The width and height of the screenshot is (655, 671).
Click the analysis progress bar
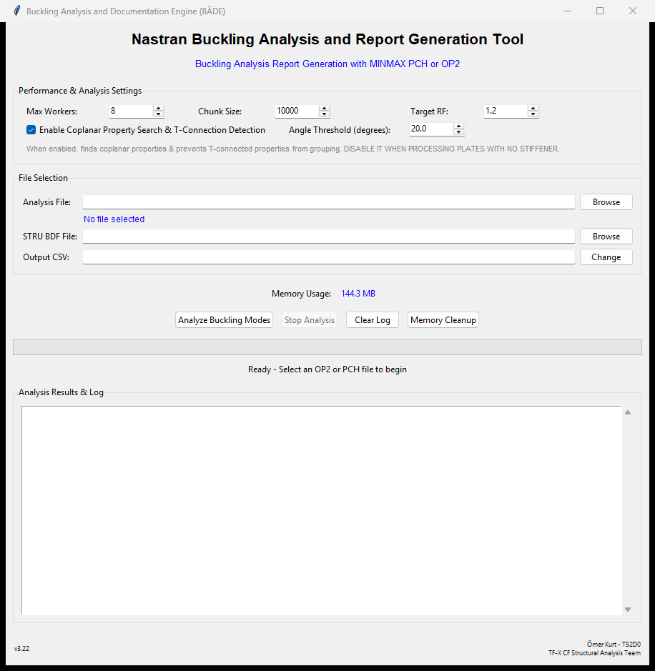[x=327, y=347]
